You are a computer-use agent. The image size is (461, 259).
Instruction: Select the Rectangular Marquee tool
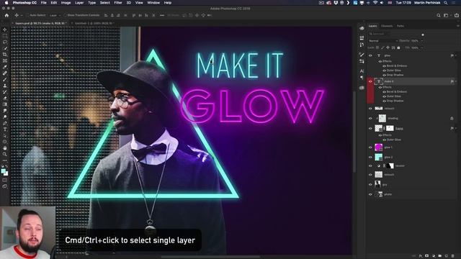coord(5,36)
